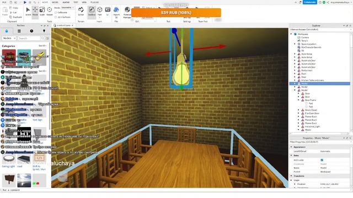Open the Mode Geometric dropdown

[67, 8]
